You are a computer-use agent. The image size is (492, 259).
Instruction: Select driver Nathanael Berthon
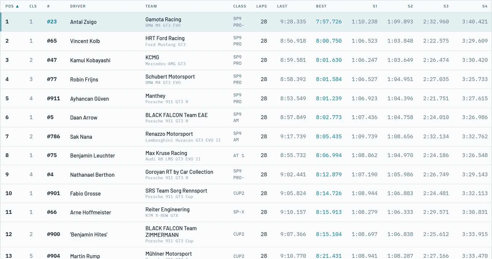[x=92, y=175]
